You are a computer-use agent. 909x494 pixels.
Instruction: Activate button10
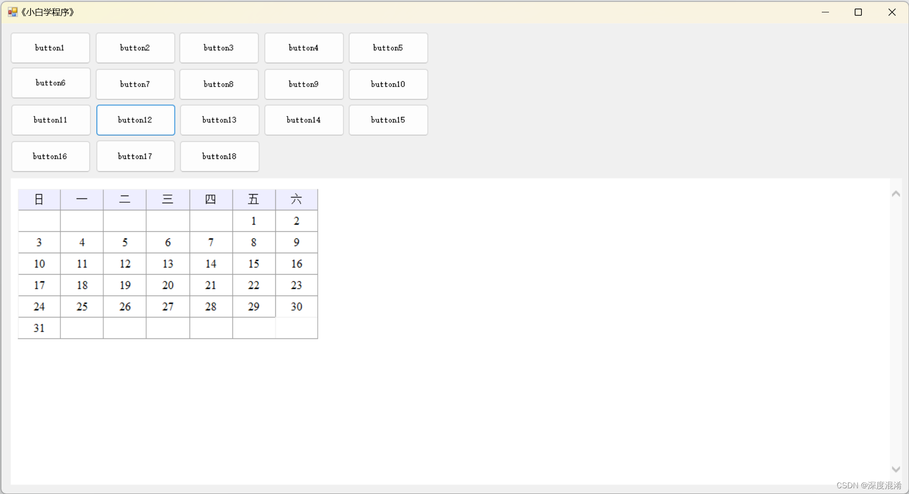pos(388,84)
